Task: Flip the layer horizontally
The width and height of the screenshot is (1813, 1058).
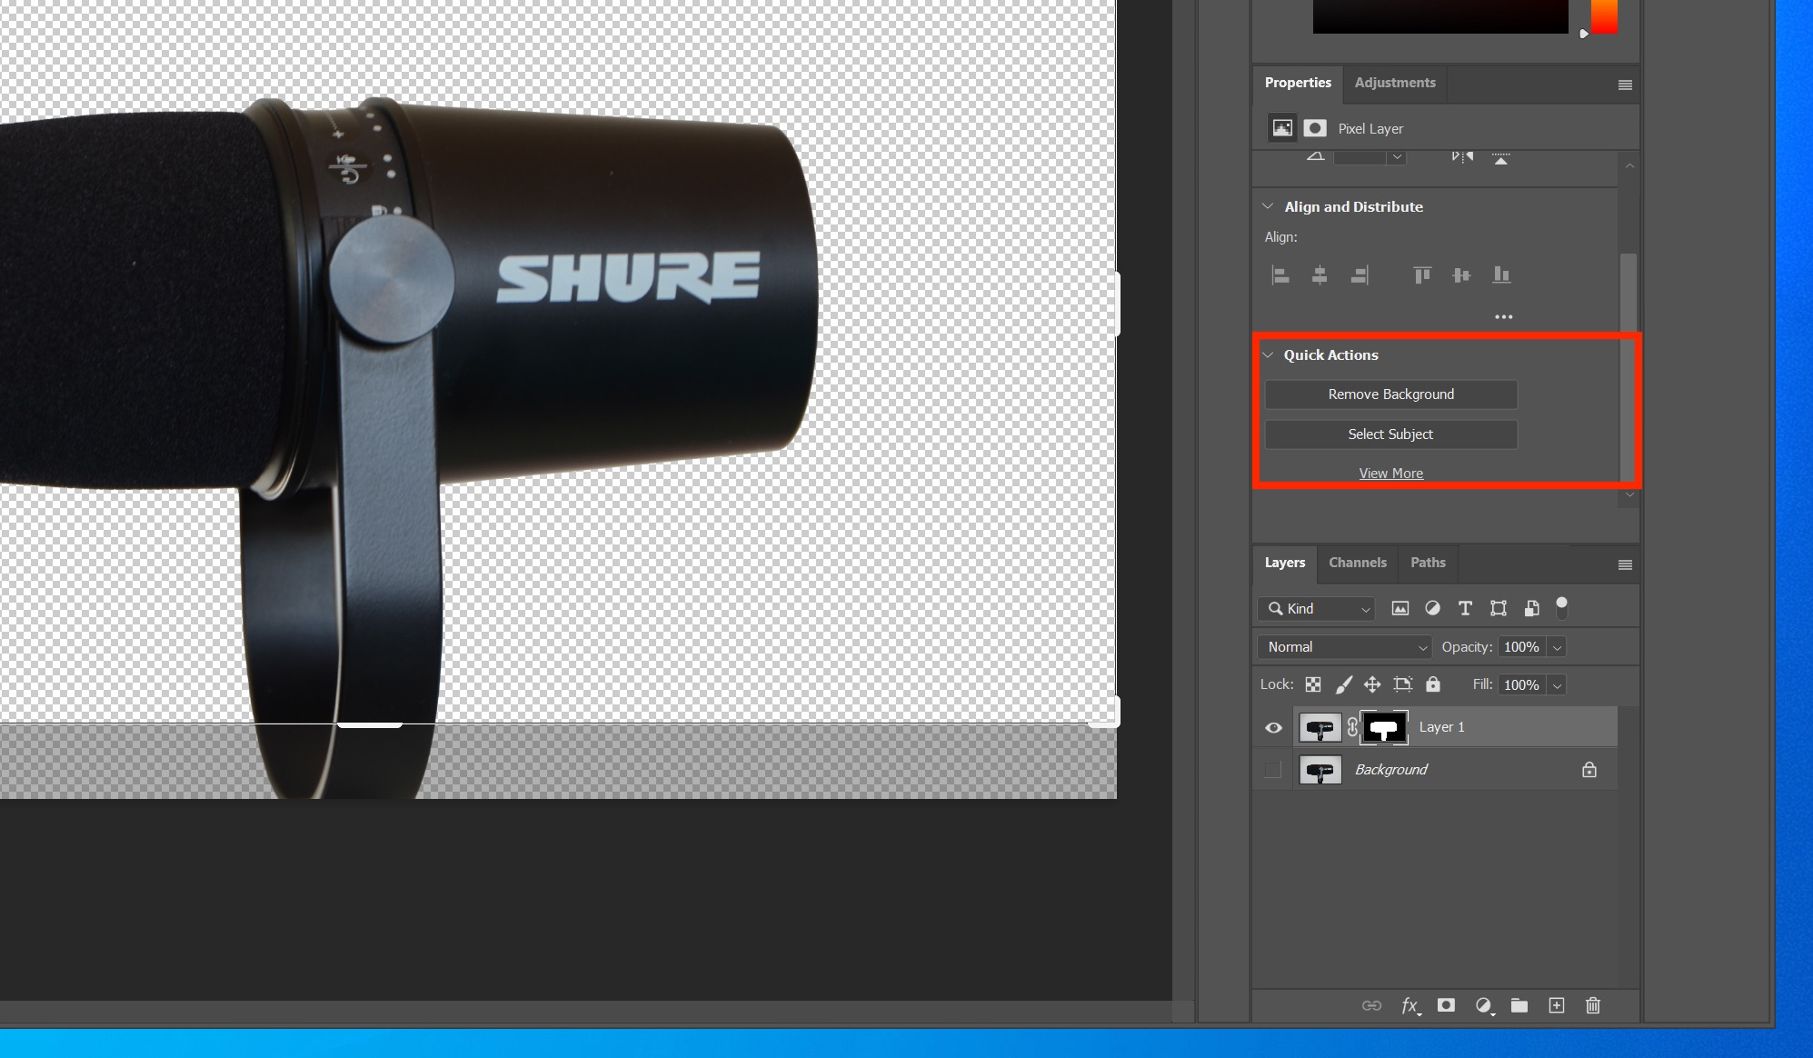Action: tap(1462, 156)
